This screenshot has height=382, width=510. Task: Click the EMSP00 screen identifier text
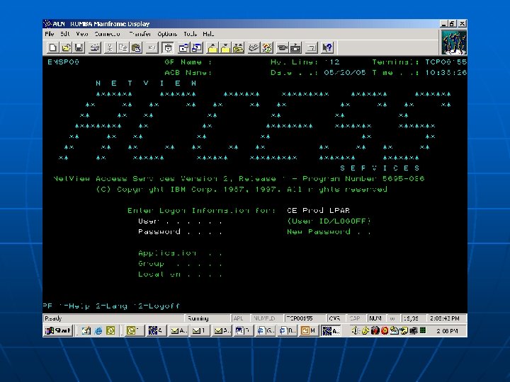click(64, 62)
